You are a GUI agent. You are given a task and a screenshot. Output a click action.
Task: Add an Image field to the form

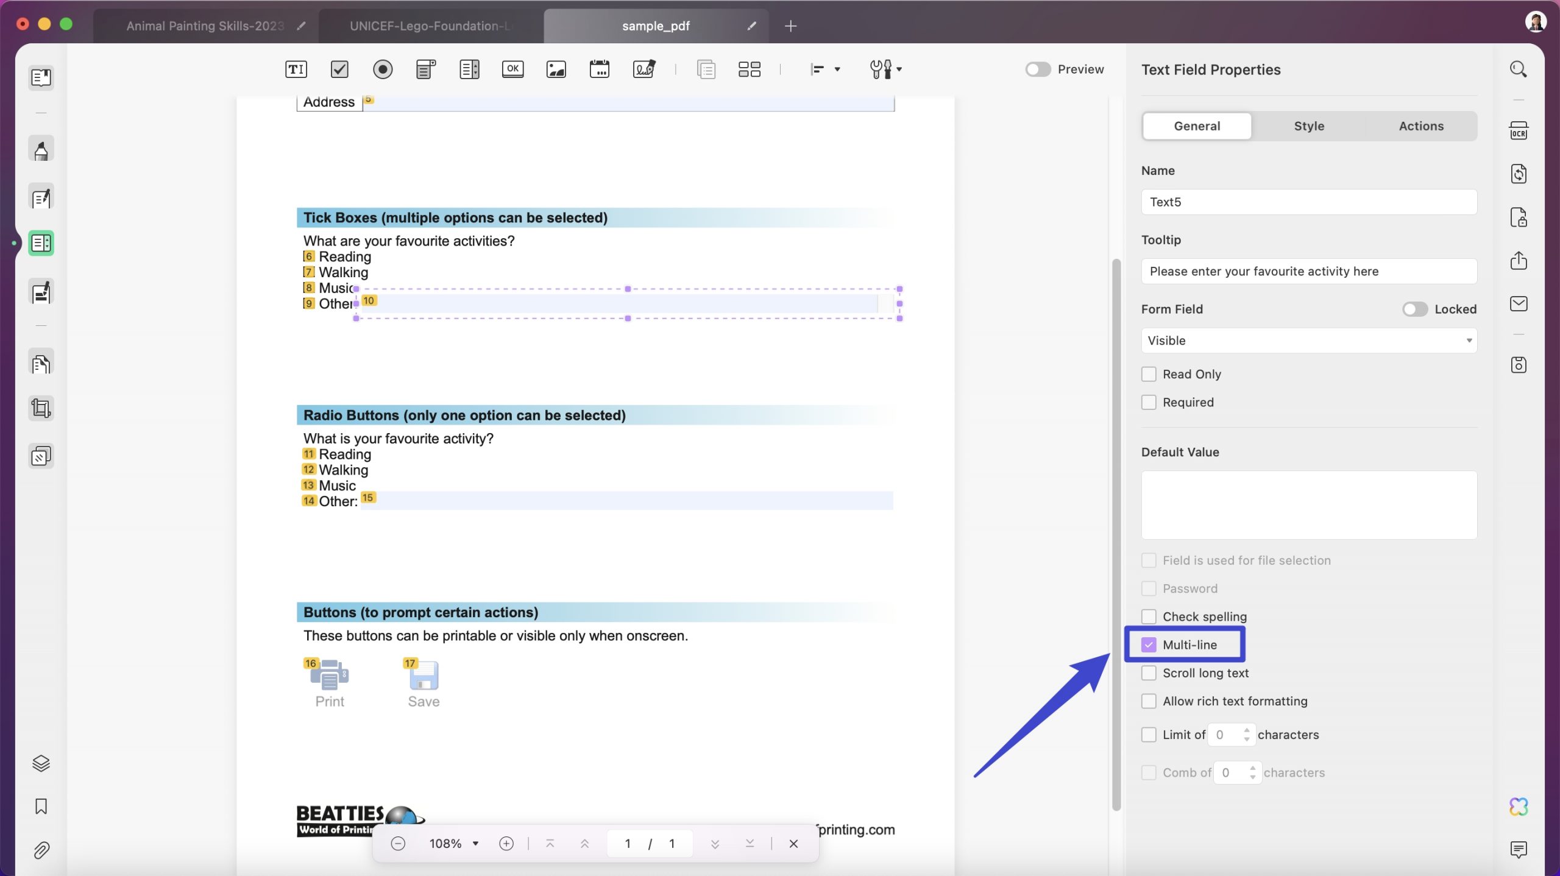click(x=556, y=69)
